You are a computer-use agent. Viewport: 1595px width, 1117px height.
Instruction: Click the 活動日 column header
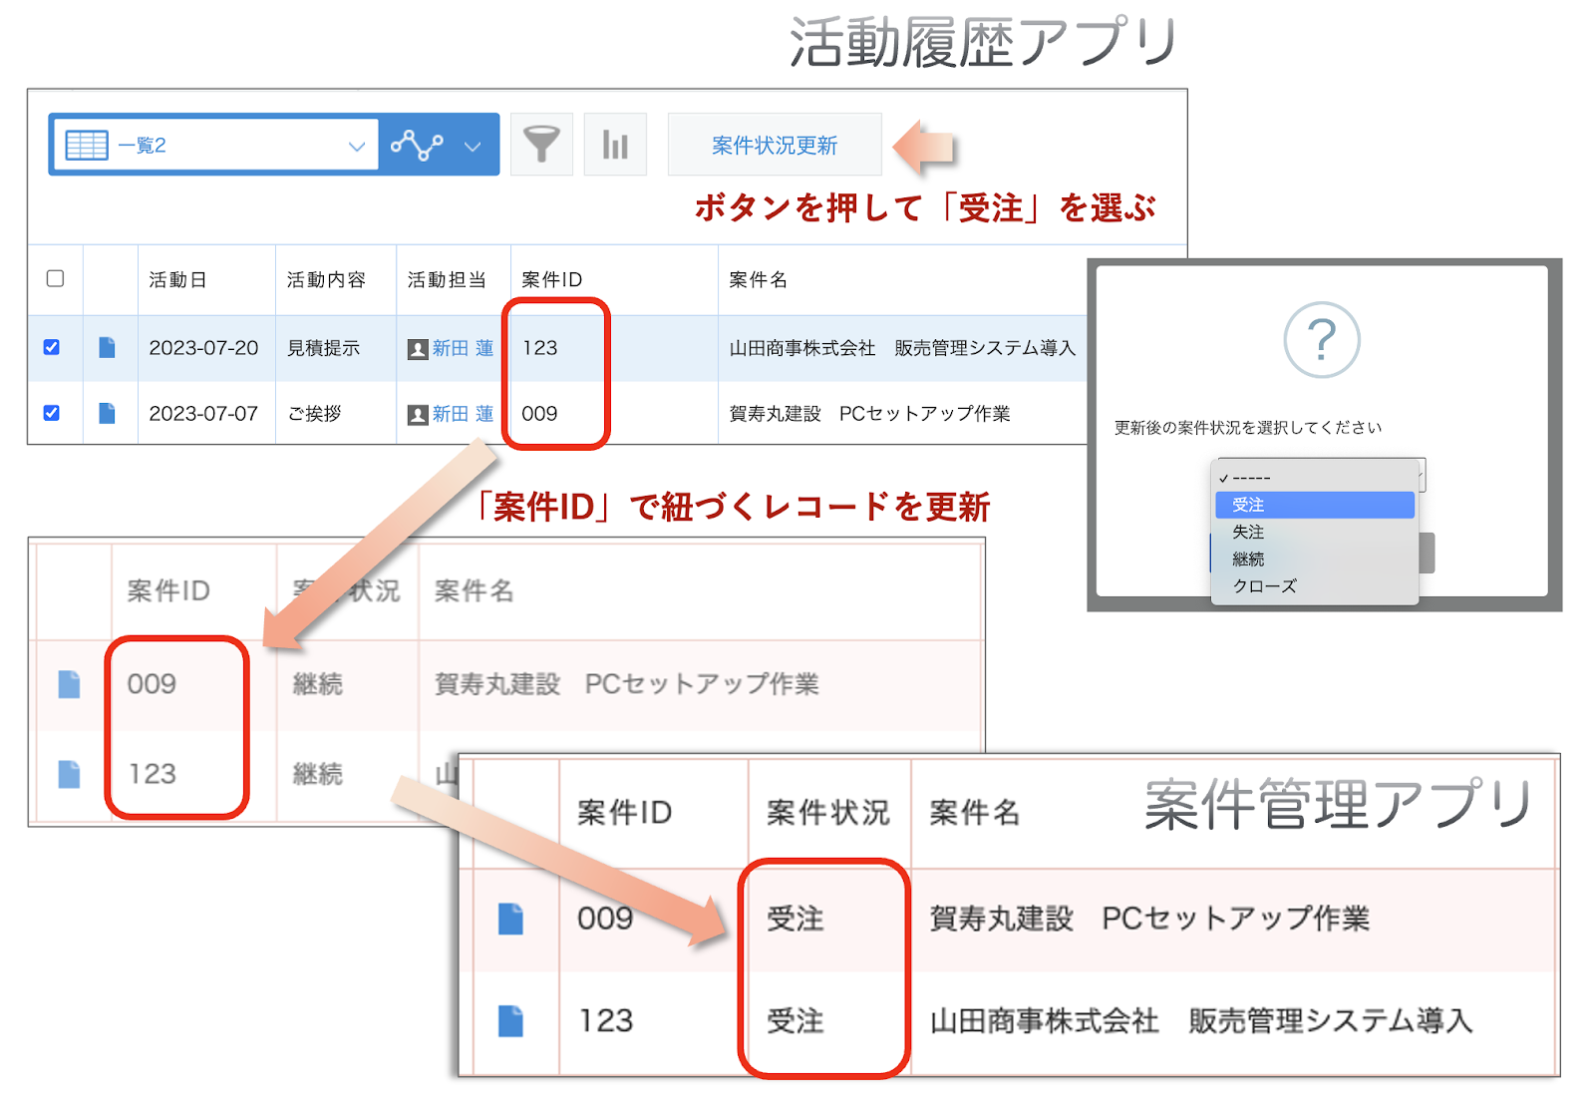177,279
